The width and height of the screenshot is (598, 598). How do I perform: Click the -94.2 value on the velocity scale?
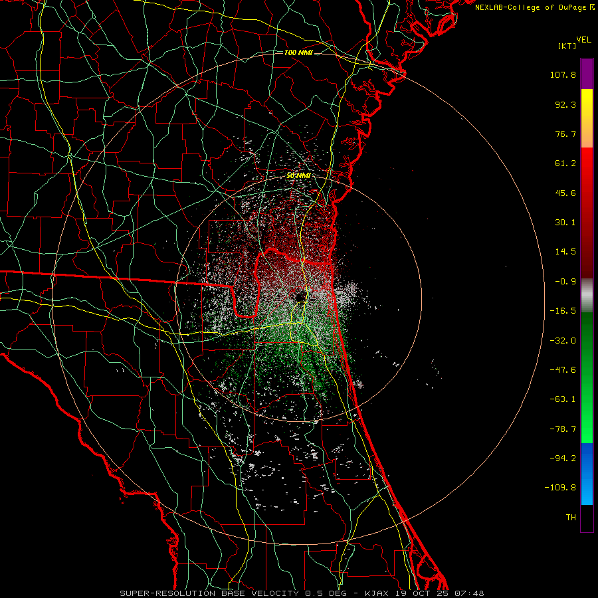pos(563,458)
